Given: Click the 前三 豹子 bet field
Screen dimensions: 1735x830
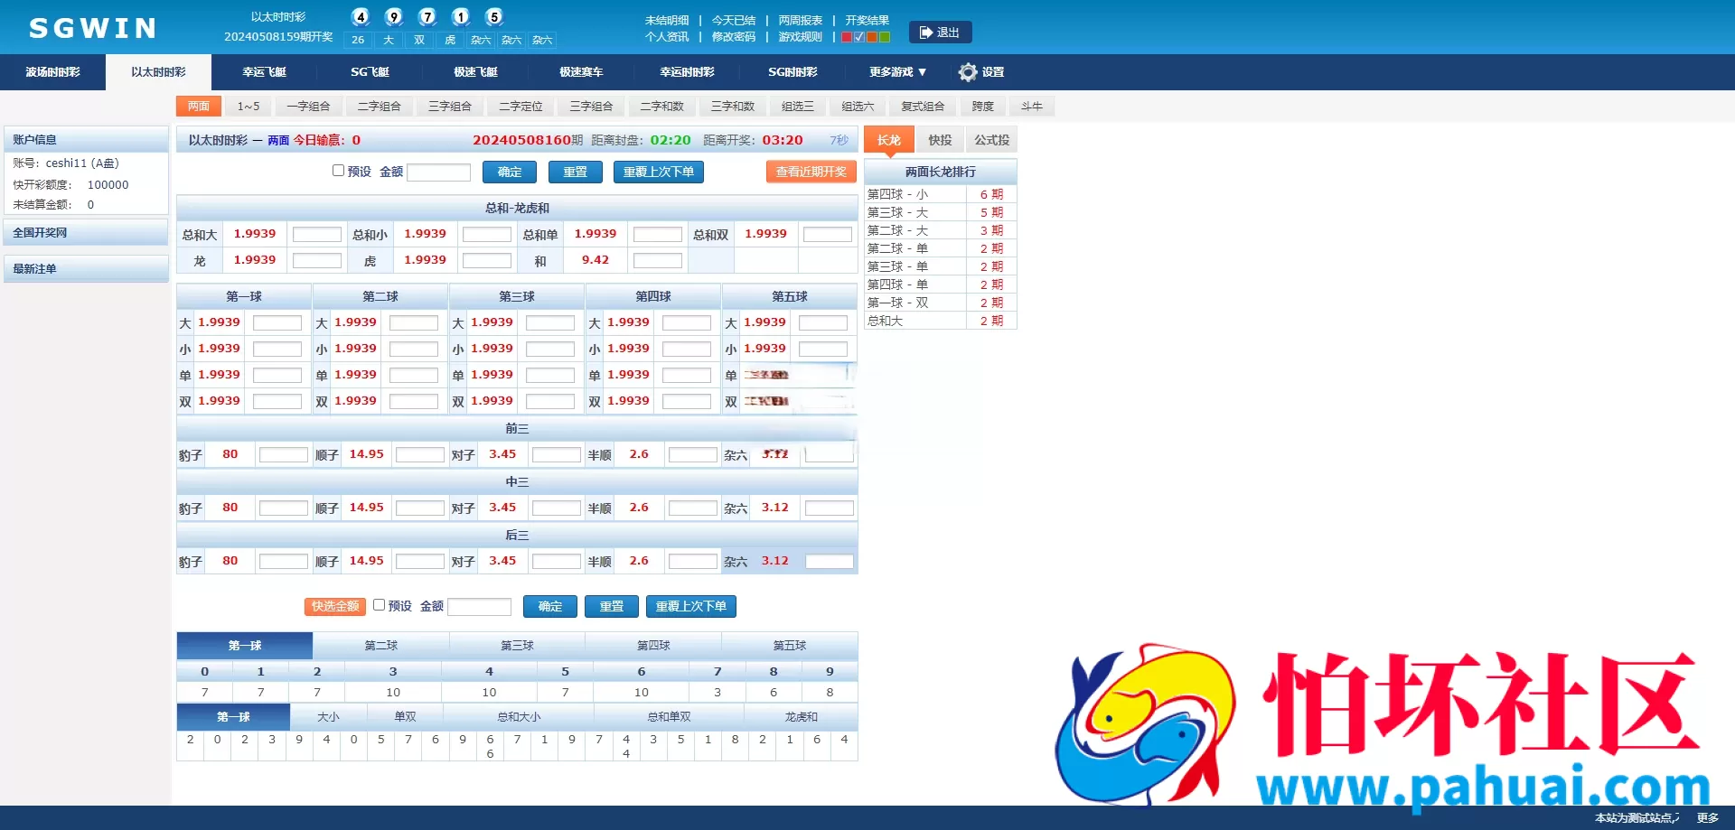Looking at the screenshot, I should point(284,455).
